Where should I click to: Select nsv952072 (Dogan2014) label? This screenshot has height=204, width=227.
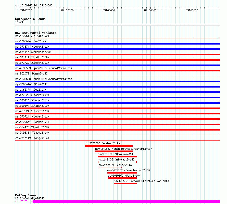pos(31,73)
